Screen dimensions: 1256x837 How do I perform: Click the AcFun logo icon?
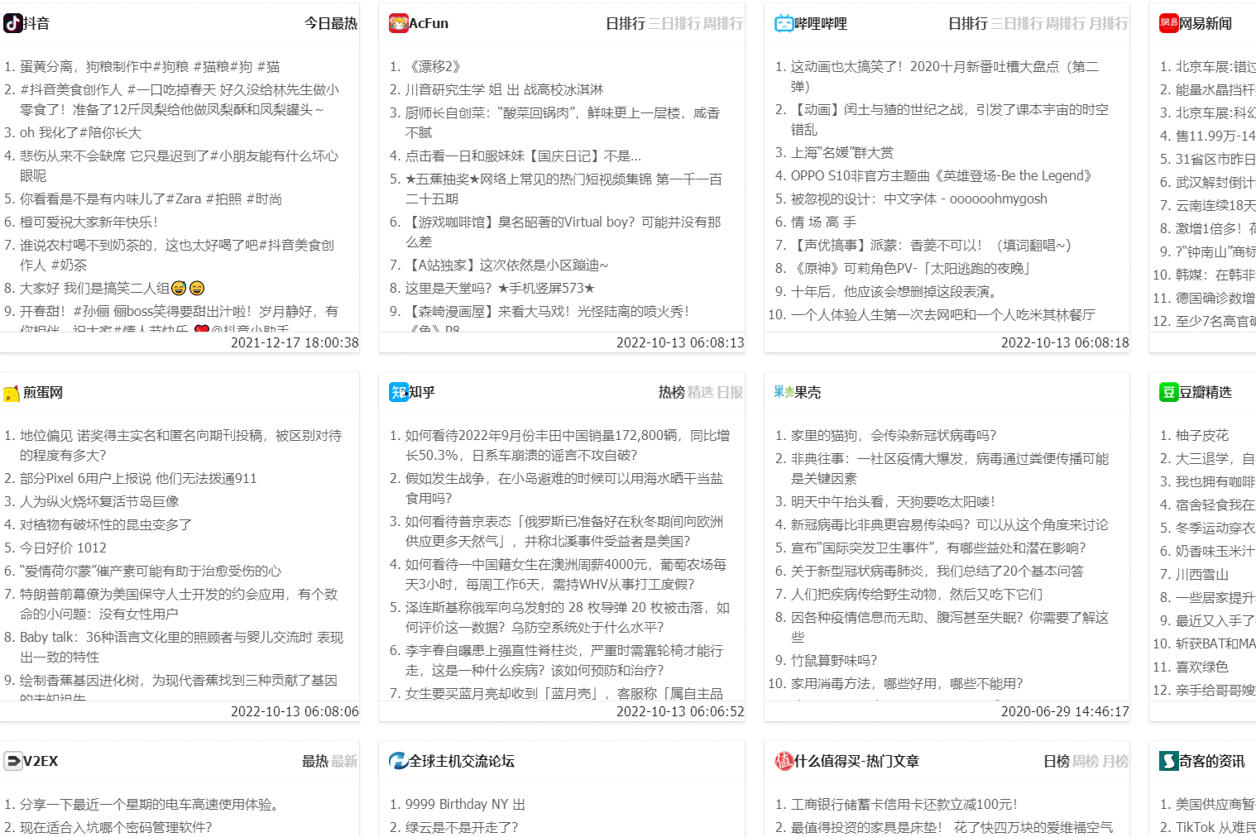click(x=399, y=23)
